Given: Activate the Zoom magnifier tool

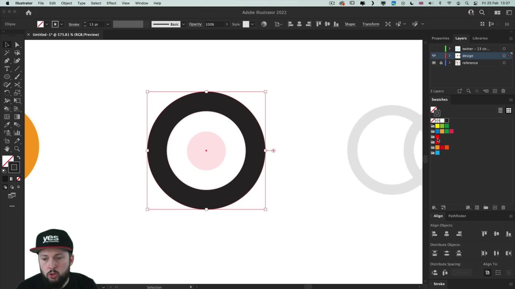Looking at the screenshot, I should [17, 149].
